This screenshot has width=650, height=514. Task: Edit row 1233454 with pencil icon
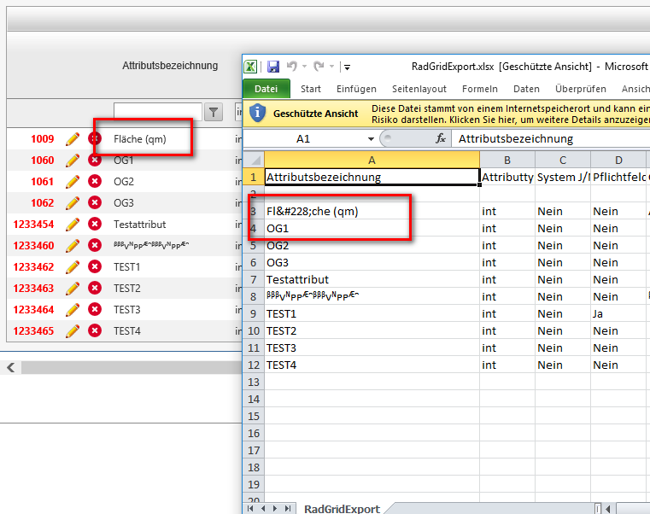[72, 225]
